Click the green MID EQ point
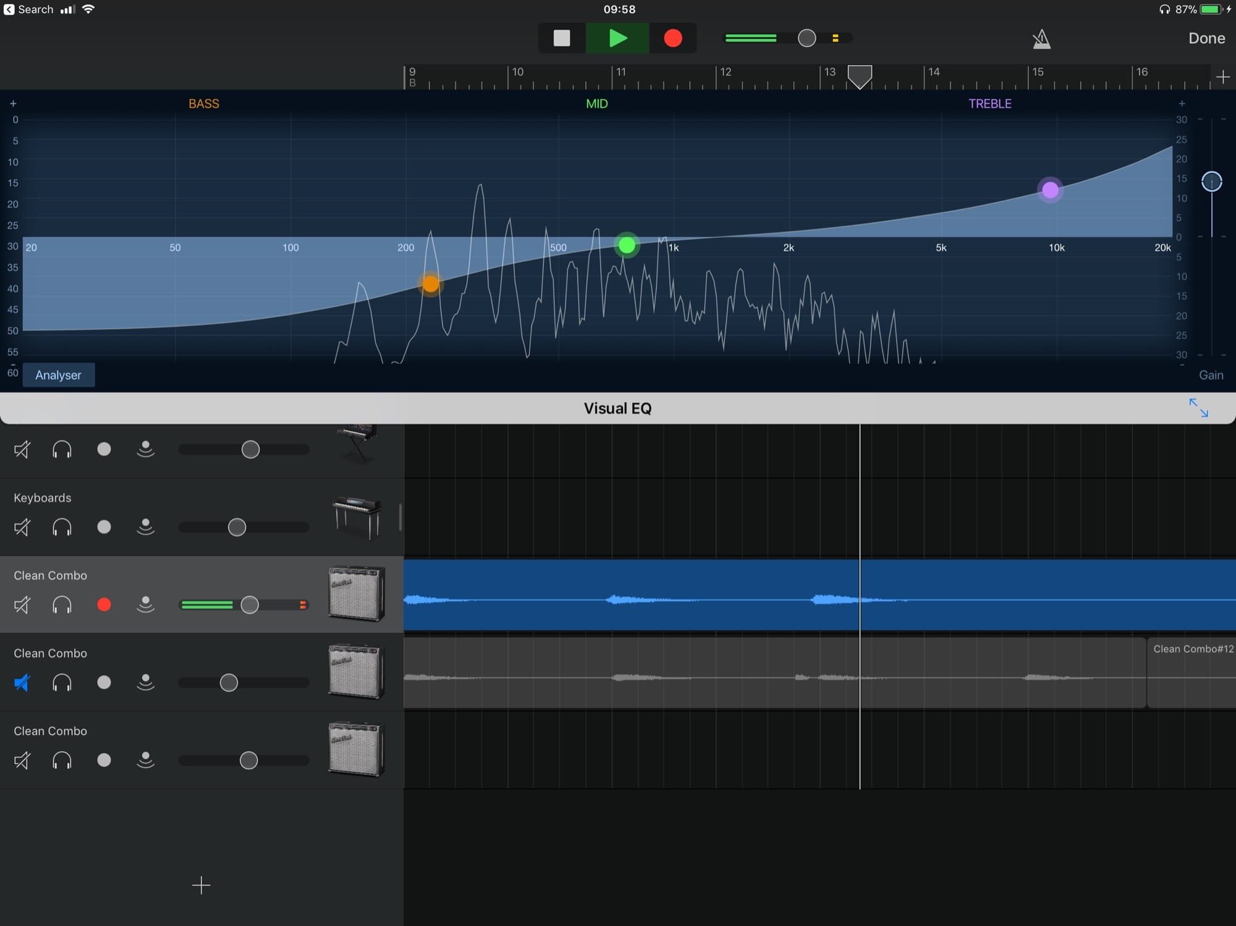Image resolution: width=1236 pixels, height=926 pixels. [627, 245]
